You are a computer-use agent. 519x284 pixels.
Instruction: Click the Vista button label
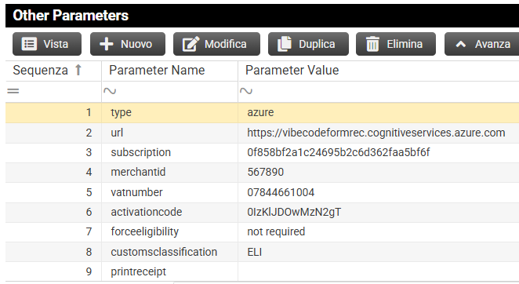pos(56,44)
